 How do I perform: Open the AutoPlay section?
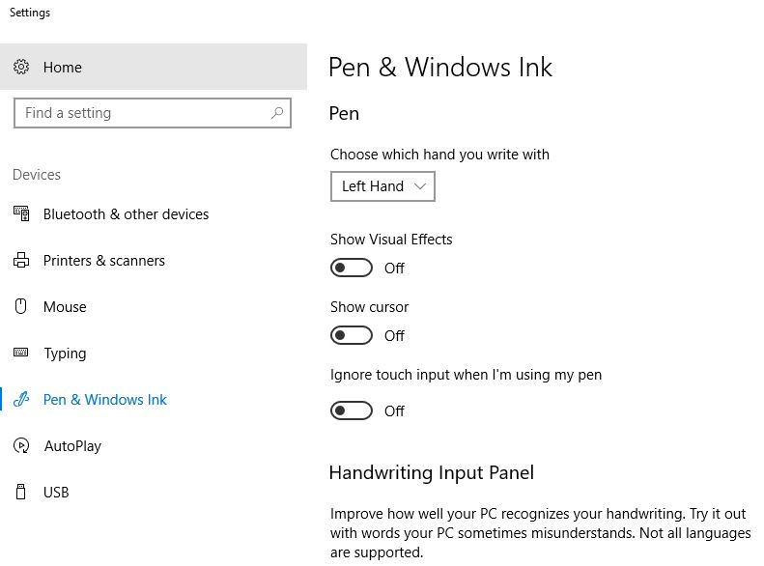click(x=154, y=445)
